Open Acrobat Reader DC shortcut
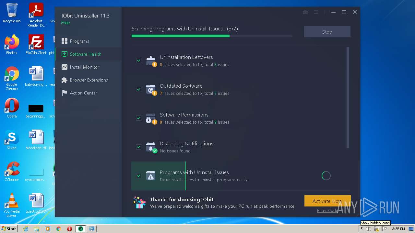Screen dimensions: 415x233 point(36,15)
